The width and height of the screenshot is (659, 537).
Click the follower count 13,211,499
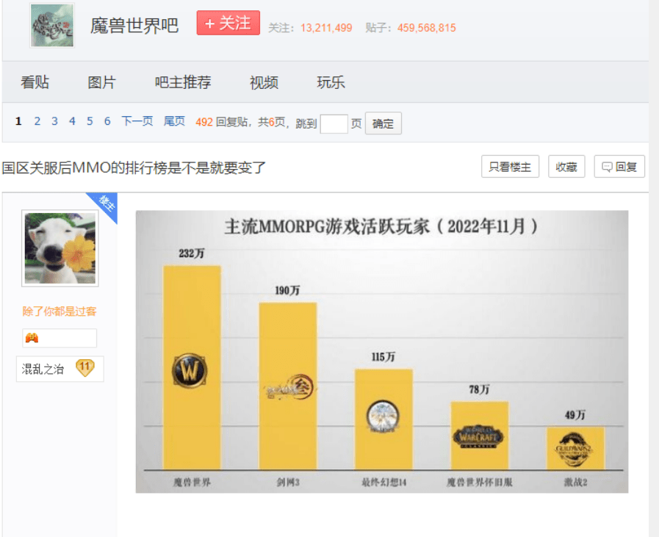pyautogui.click(x=326, y=28)
